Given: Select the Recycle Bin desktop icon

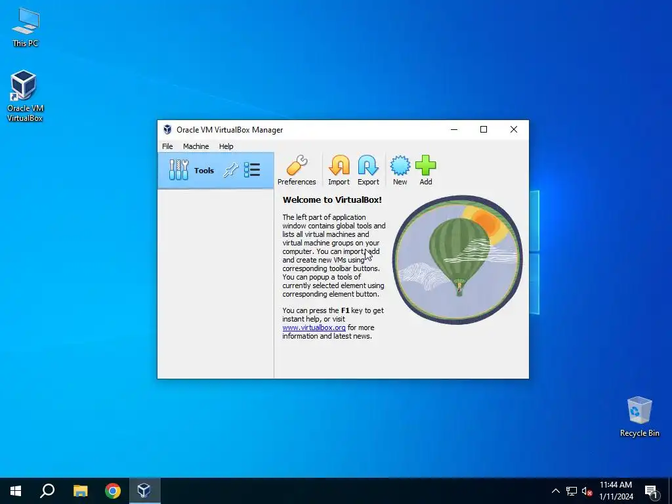Looking at the screenshot, I should click(x=639, y=417).
